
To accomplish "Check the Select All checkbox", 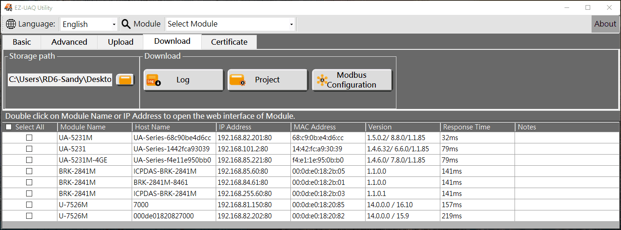I will [8, 127].
